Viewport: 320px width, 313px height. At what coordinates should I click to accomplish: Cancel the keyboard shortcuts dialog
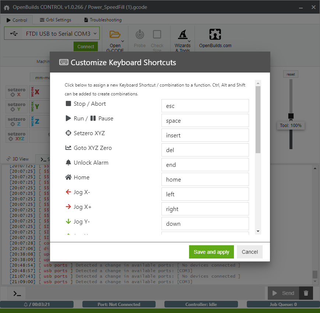(x=250, y=252)
